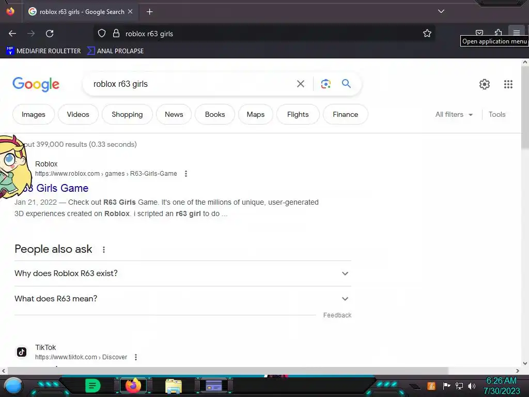Open options dots for TikTok result
This screenshot has width=529, height=397.
[136, 357]
